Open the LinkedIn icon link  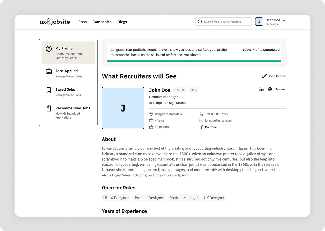[262, 89]
